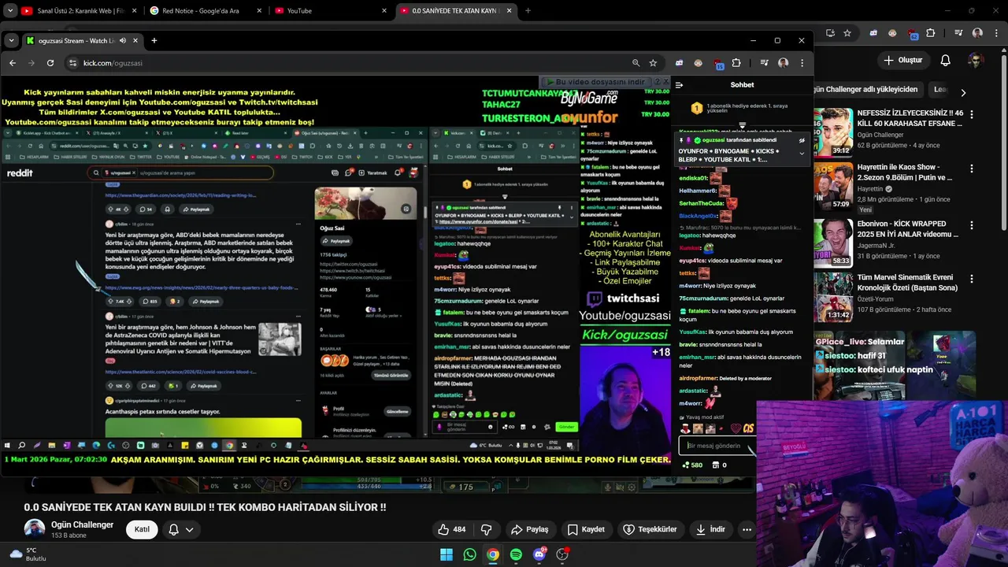Viewport: 1008px width, 567px height.
Task: Open tab search dropdown in Kick window
Action: pos(11,40)
